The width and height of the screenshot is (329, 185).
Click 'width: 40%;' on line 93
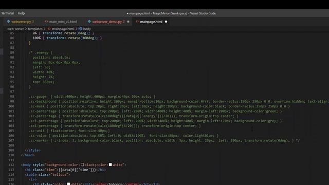[x=43, y=72]
